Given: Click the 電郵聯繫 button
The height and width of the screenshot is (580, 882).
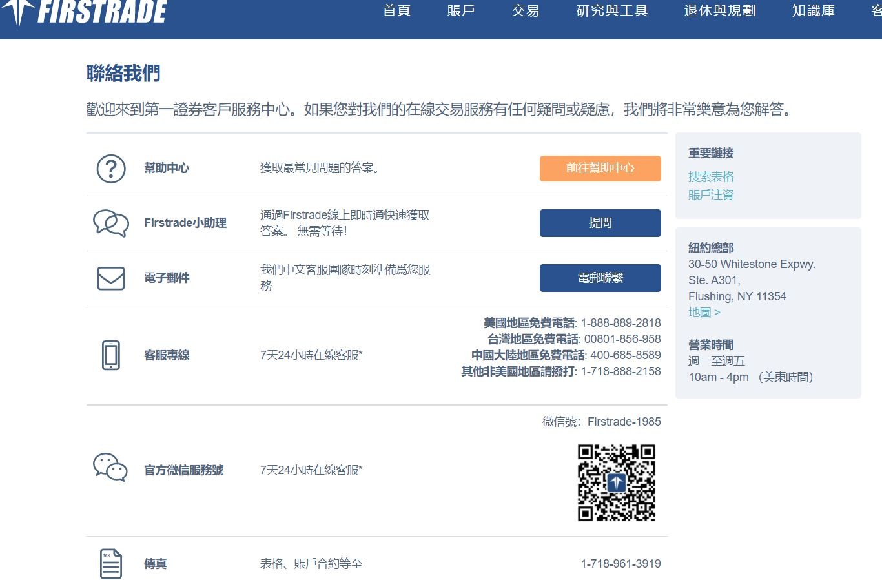Looking at the screenshot, I should [x=600, y=278].
